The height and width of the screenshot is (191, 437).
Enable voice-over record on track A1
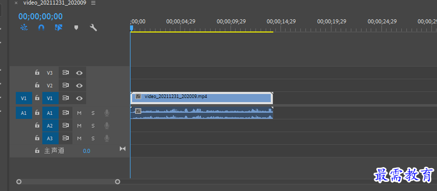[x=107, y=113]
